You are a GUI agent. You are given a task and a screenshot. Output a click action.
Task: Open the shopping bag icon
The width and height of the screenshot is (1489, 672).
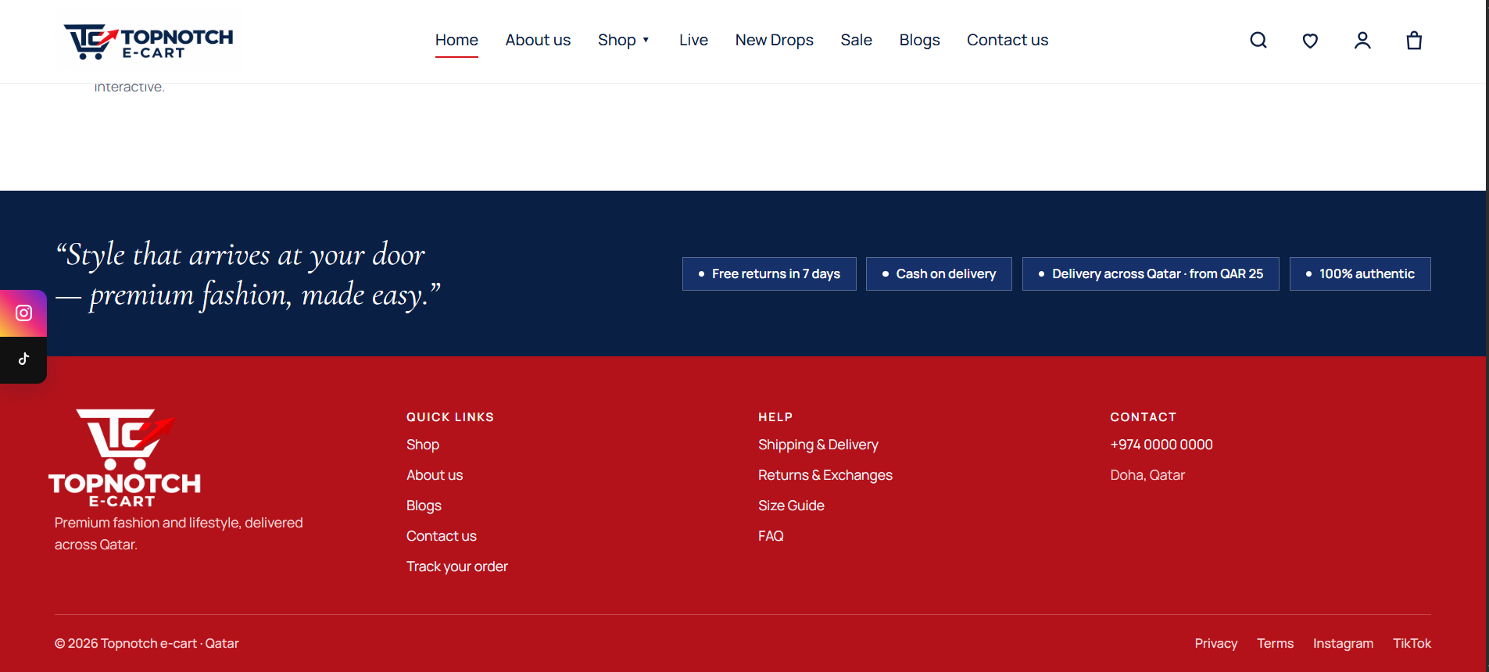(x=1414, y=40)
